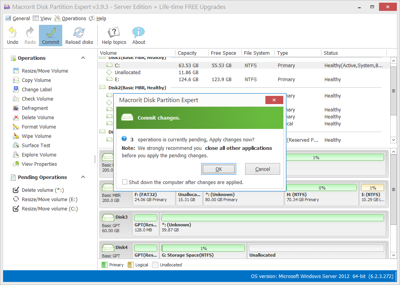Select I: (NTFS) 1% usage bar
This screenshot has width=400, height=285.
pyautogui.click(x=372, y=188)
